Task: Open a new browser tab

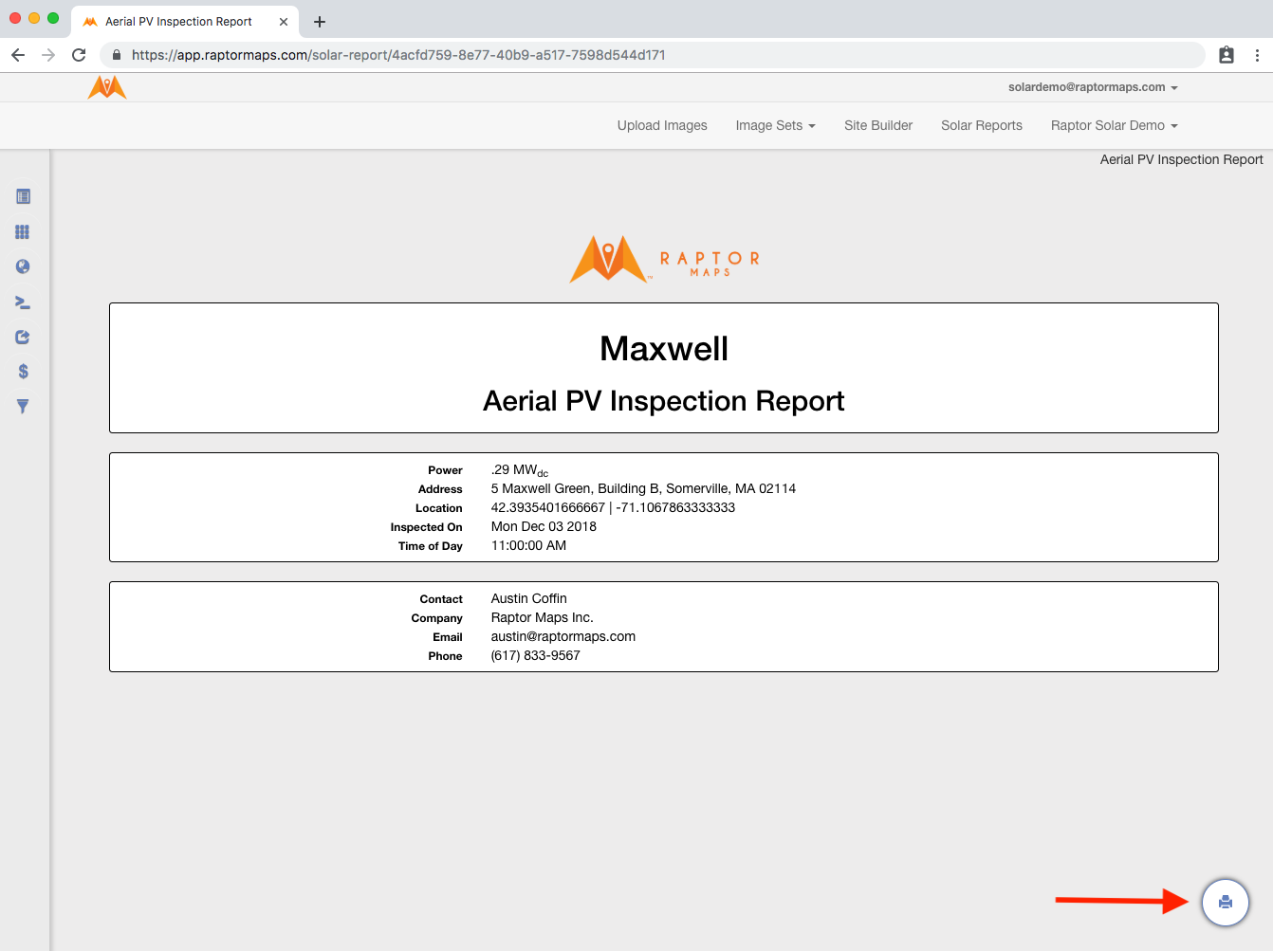Action: pos(320,22)
